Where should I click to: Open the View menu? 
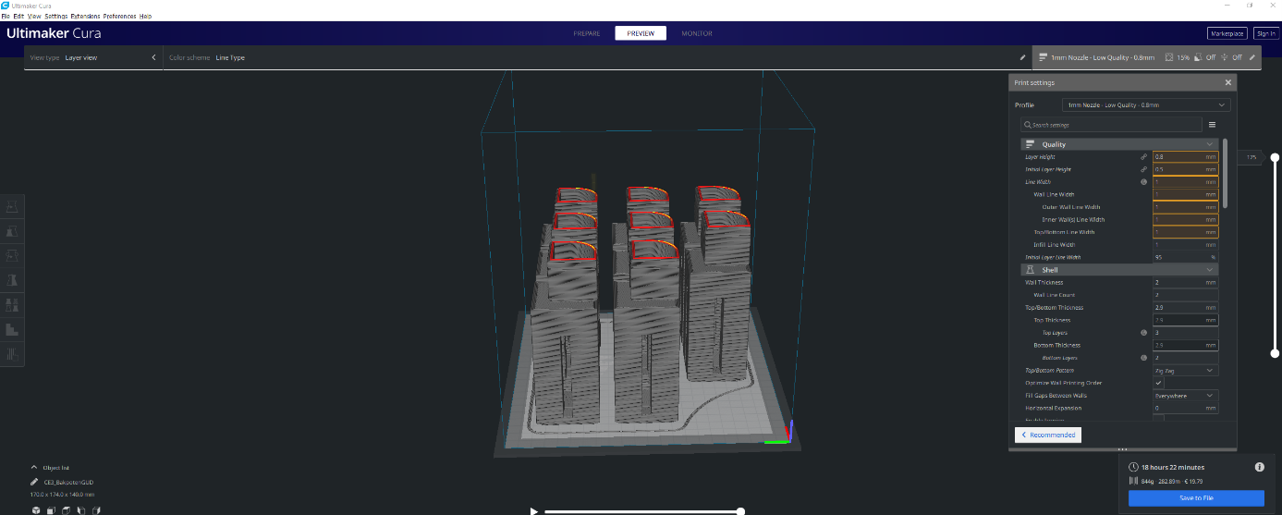(x=34, y=17)
